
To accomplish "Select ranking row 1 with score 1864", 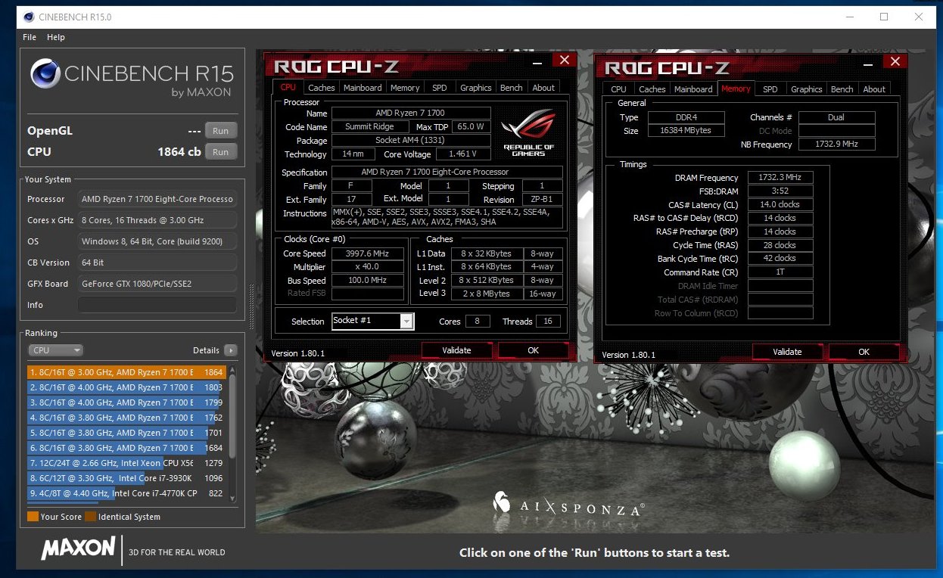I will tap(126, 372).
